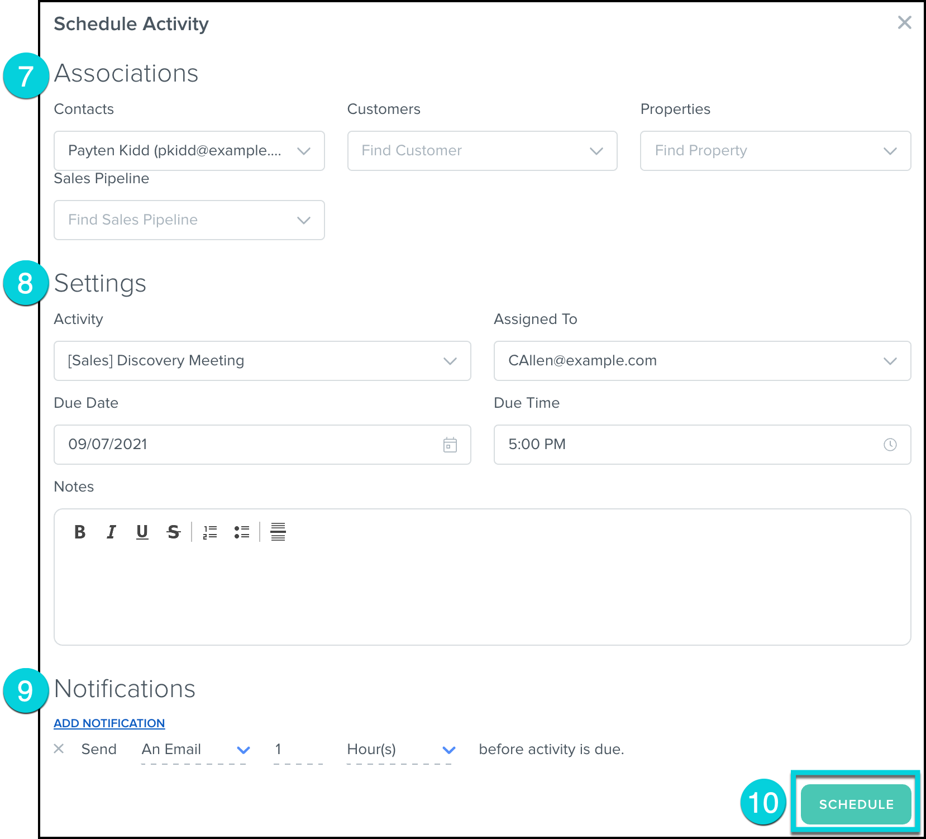The height and width of the screenshot is (839, 926).
Task: Apply Italic formatting in Notes editor
Action: tap(111, 532)
